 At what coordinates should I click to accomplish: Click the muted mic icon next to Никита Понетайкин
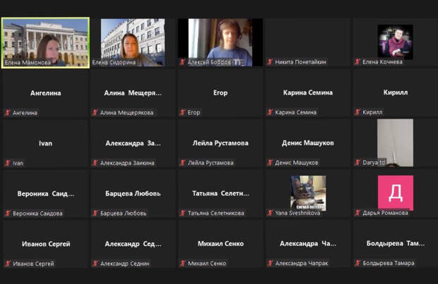coord(270,62)
